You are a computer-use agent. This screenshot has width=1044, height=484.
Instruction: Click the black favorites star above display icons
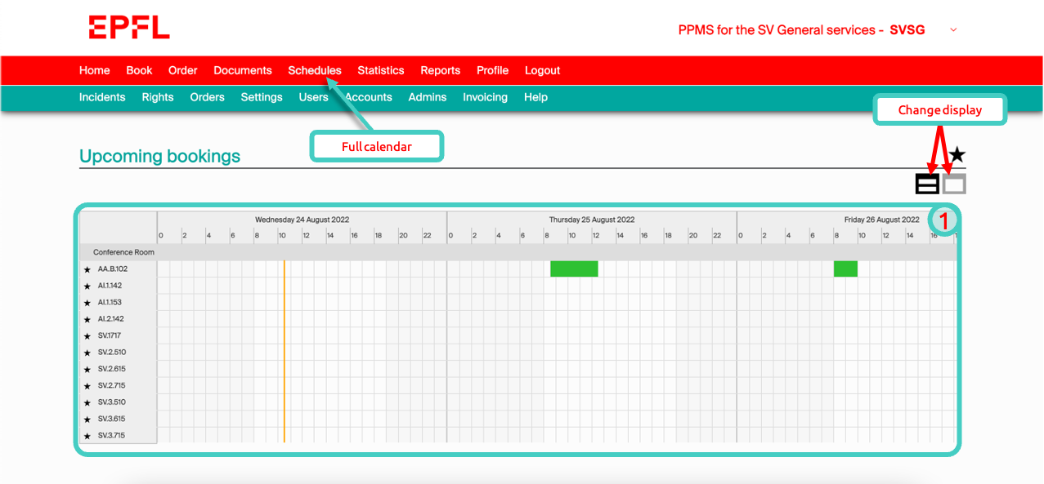(x=957, y=155)
